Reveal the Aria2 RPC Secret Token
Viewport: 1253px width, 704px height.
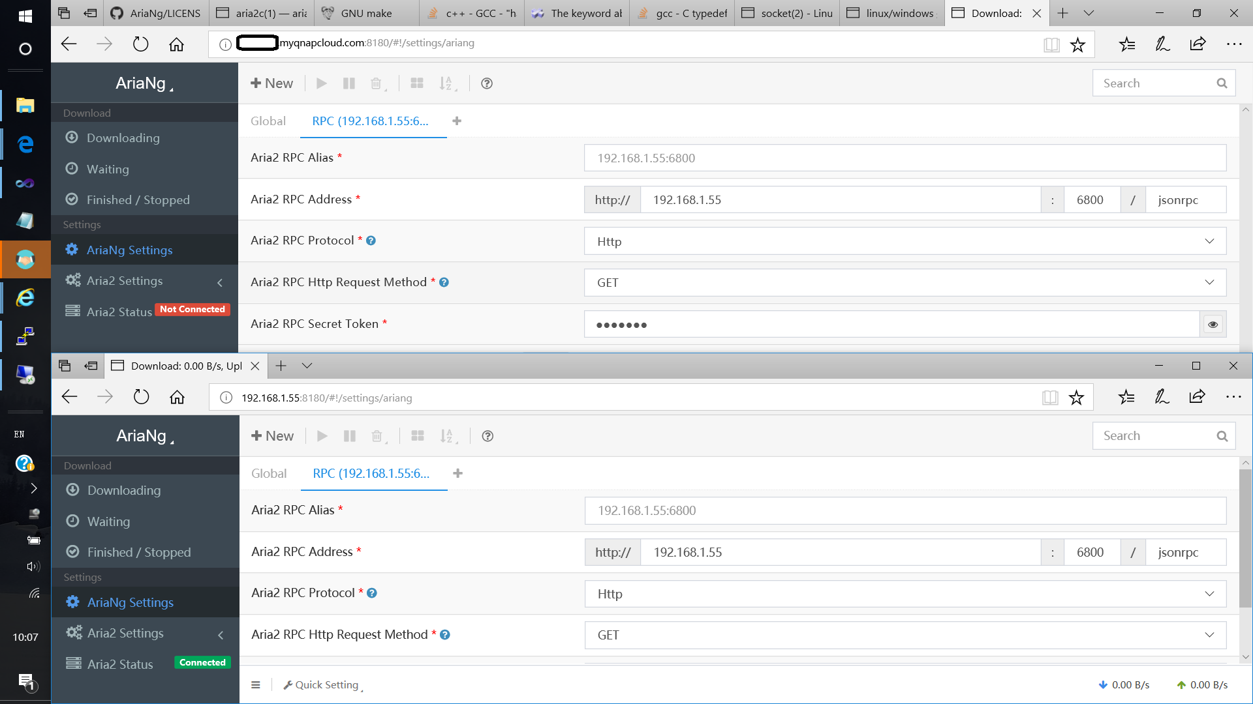click(1213, 324)
